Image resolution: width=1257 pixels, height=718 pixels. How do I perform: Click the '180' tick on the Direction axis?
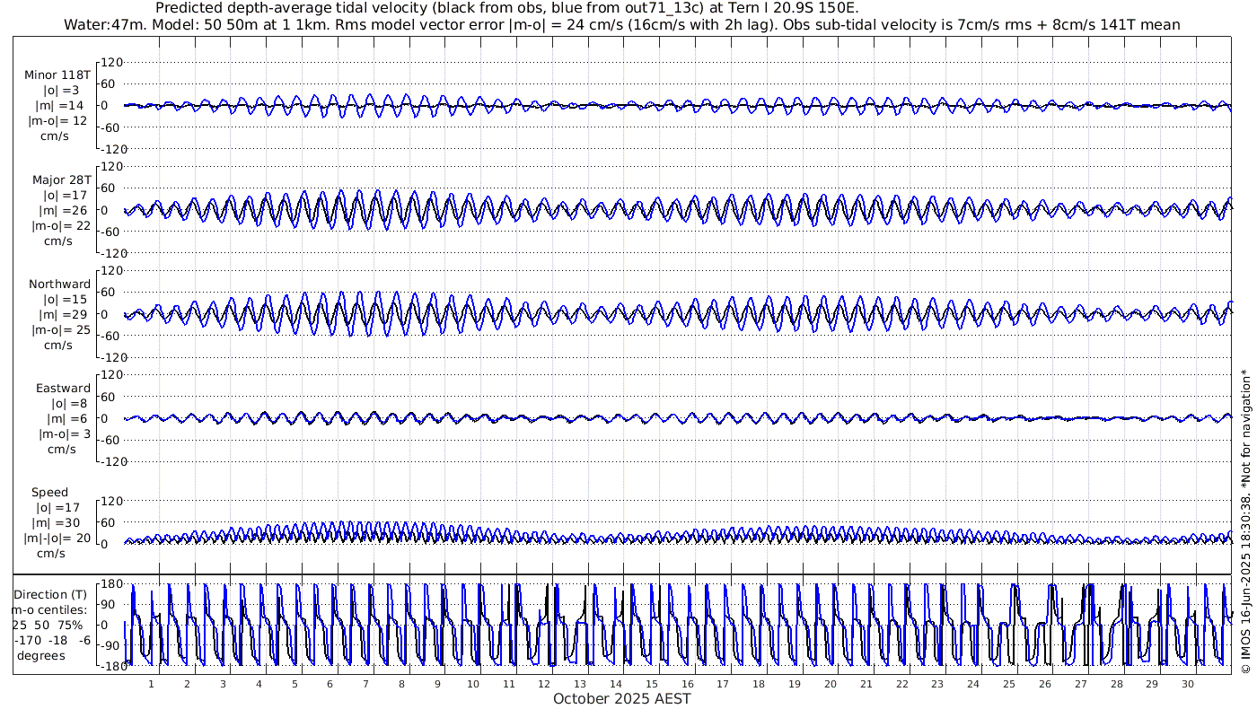112,583
